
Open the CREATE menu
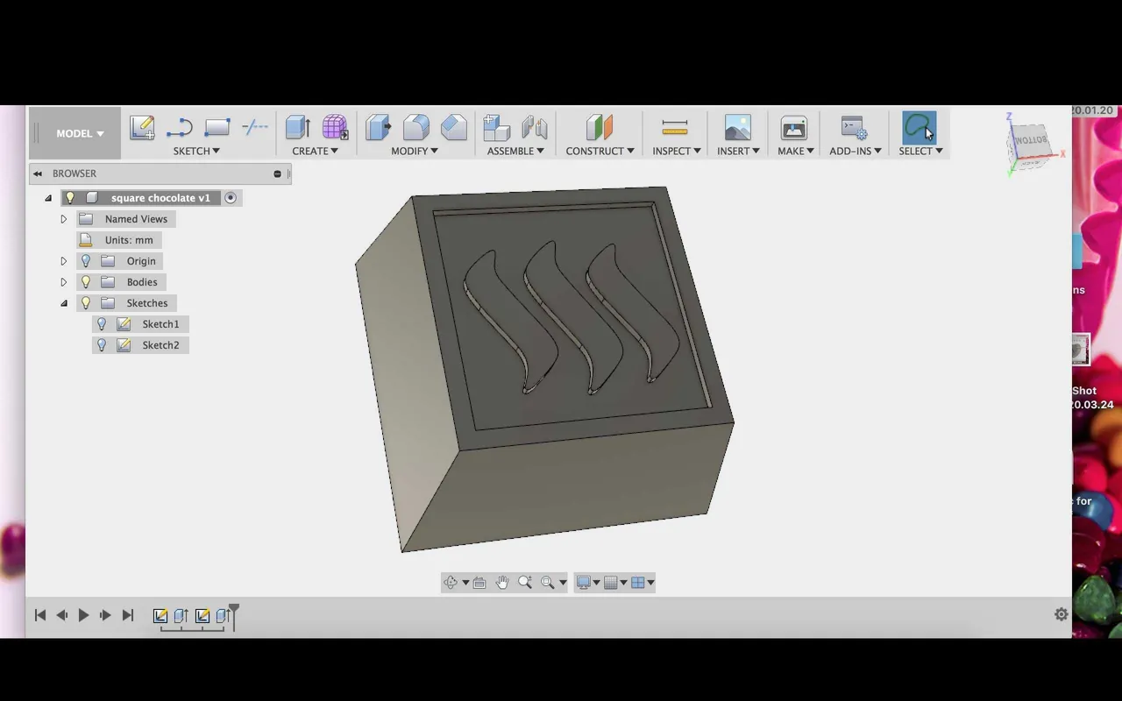pos(315,151)
